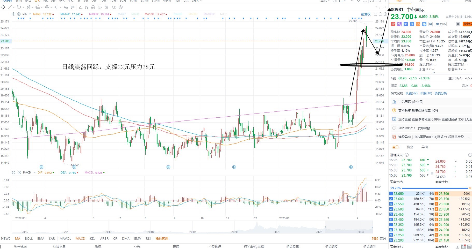Hide all drawings with eye-slash icon
This screenshot has height=249, width=472.
(x=100, y=7)
